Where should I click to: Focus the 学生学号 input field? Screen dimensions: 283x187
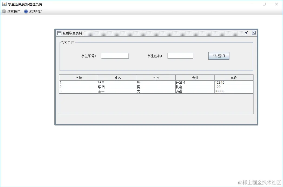(115, 56)
